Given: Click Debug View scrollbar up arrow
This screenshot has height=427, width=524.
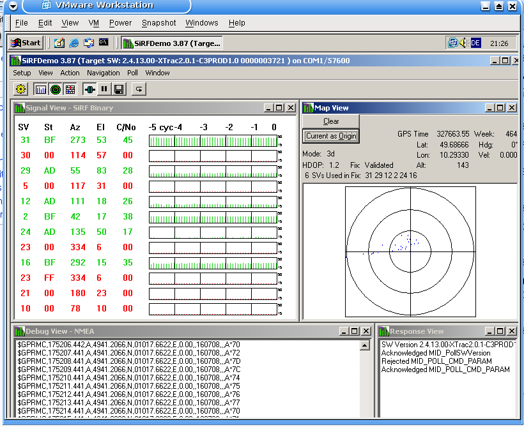Looking at the screenshot, I should (x=365, y=345).
